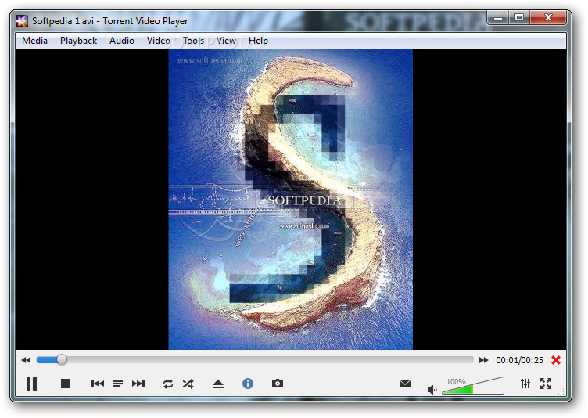This screenshot has width=588, height=418.
Task: Stop the video playback
Action: [x=66, y=384]
